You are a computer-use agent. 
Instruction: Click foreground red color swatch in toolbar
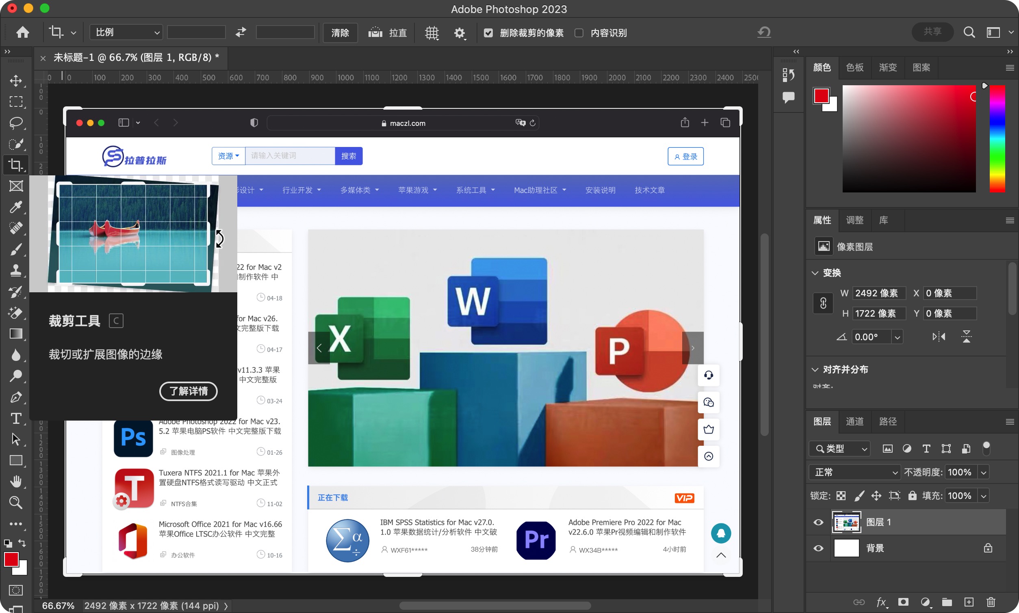(x=11, y=560)
